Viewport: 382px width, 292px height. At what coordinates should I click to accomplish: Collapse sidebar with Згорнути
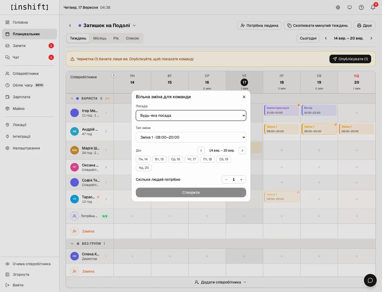(29, 274)
